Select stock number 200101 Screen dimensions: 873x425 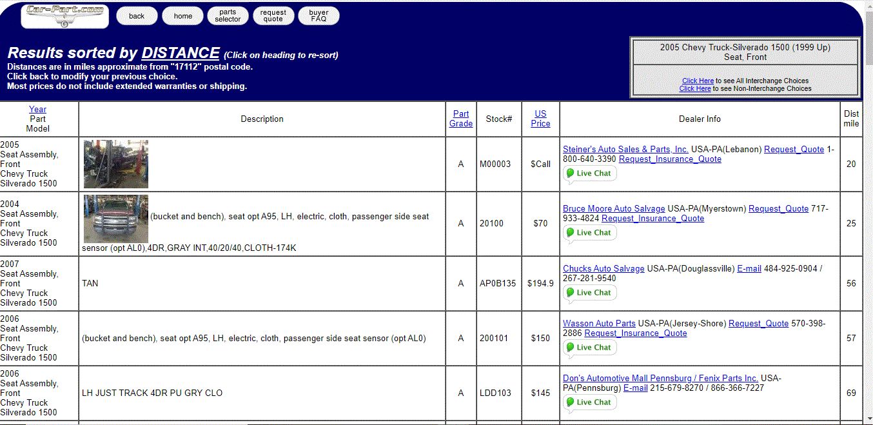pos(494,338)
